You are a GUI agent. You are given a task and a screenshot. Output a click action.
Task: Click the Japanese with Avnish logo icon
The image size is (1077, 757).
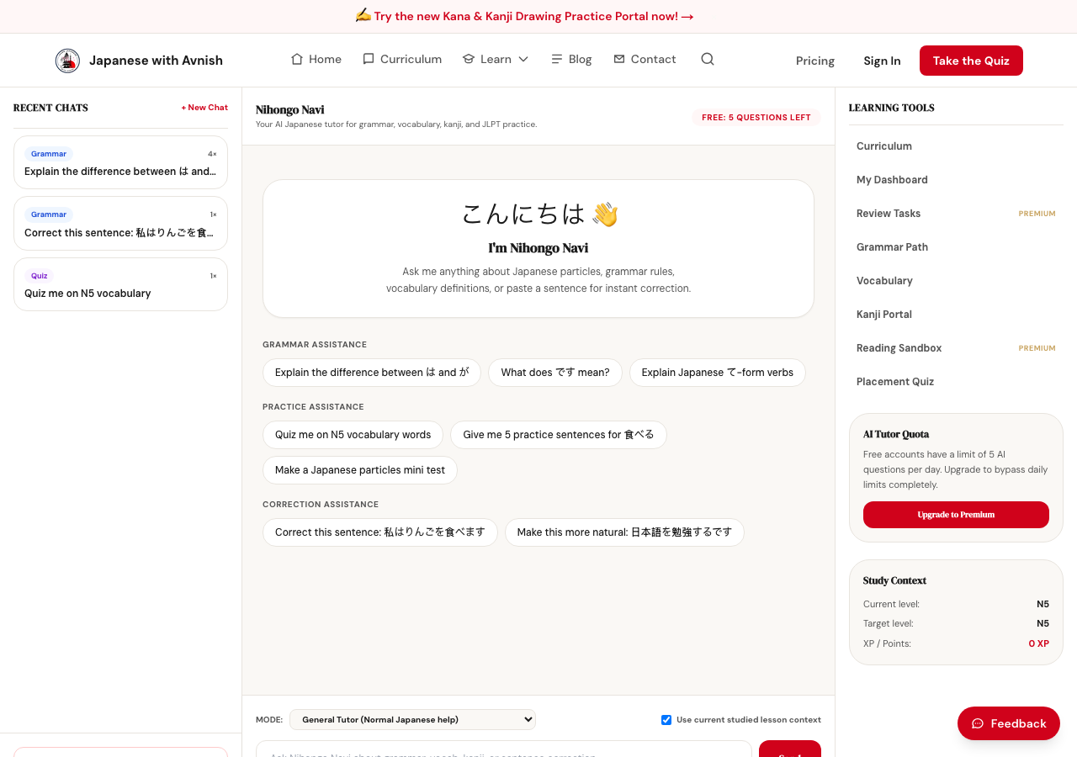click(67, 61)
